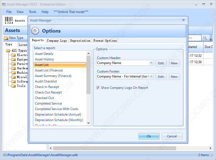Click the search magnifier icon
This screenshot has width=216, height=160.
pyautogui.click(x=205, y=38)
